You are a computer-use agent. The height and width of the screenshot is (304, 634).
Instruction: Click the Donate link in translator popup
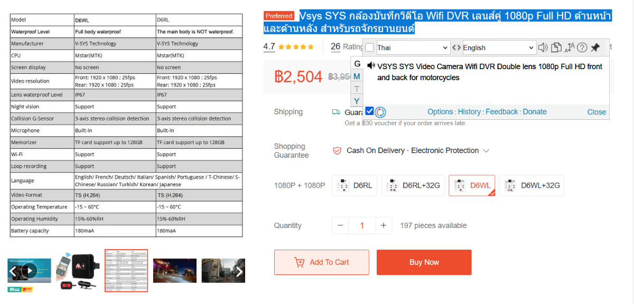point(535,112)
